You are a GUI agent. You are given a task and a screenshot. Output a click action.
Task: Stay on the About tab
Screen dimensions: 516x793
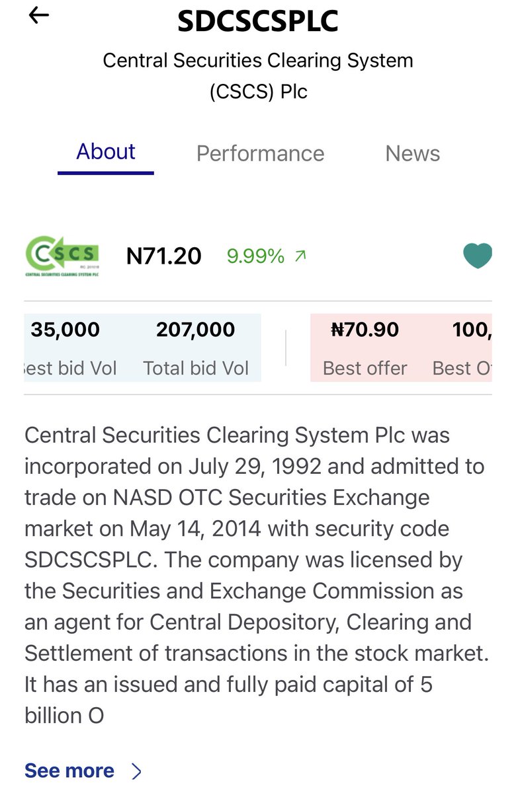[106, 152]
